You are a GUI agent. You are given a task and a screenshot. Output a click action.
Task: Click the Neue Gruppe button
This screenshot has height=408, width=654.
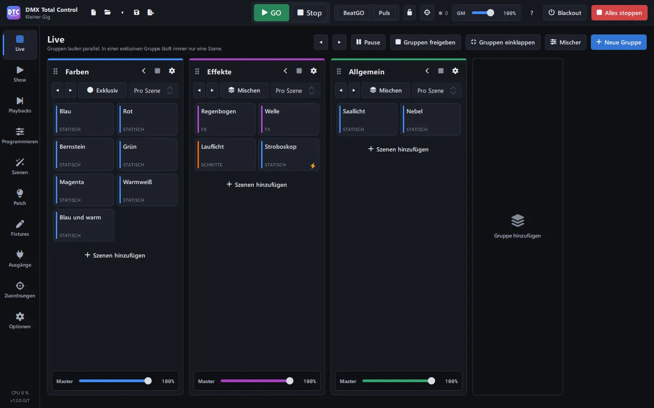(619, 42)
